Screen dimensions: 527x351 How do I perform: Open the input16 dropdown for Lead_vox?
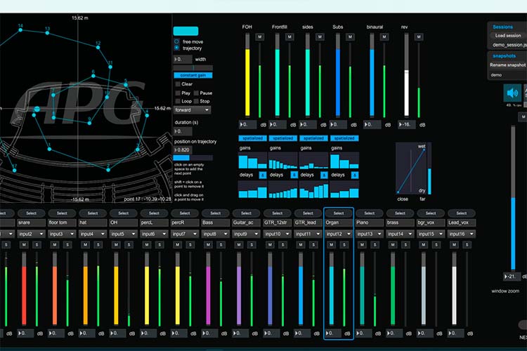pos(462,234)
